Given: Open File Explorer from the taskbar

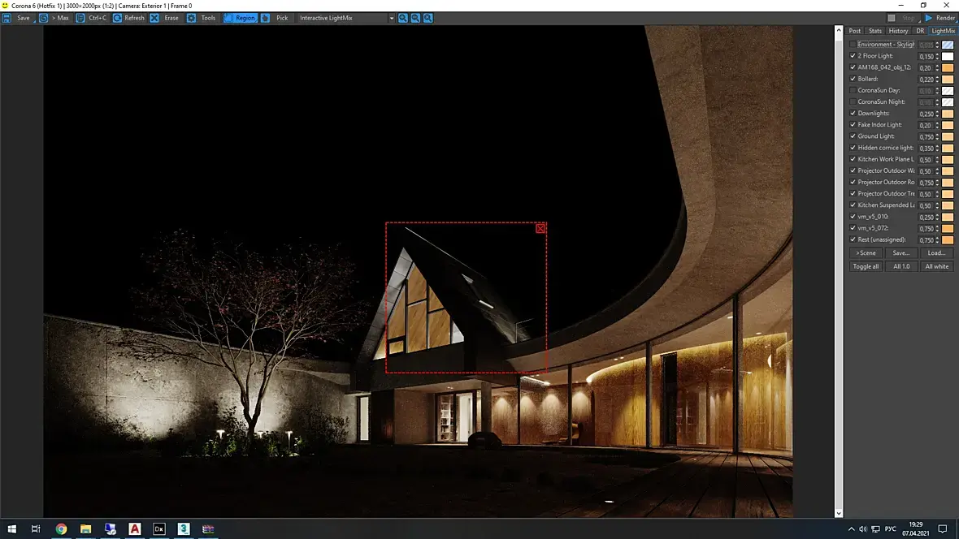Looking at the screenshot, I should pos(85,528).
